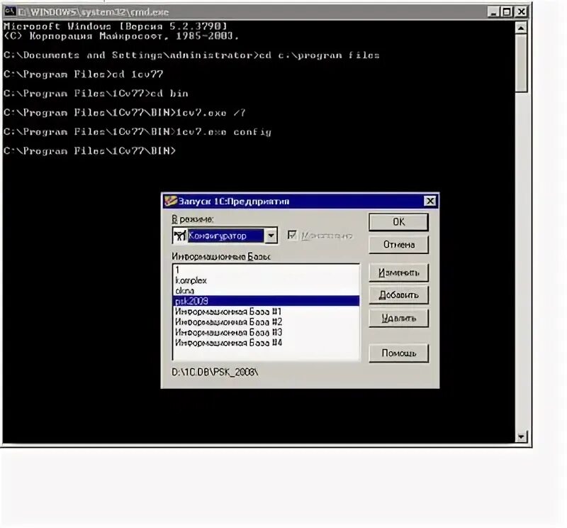Click the Конфигуратор mode icon in the combo box
The height and width of the screenshot is (528, 567).
pos(180,236)
